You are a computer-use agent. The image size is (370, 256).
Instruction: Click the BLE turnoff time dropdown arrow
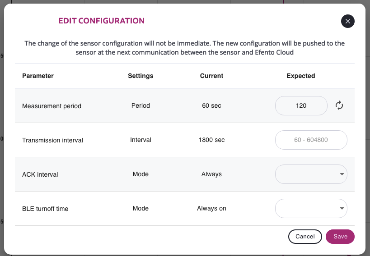pos(342,208)
